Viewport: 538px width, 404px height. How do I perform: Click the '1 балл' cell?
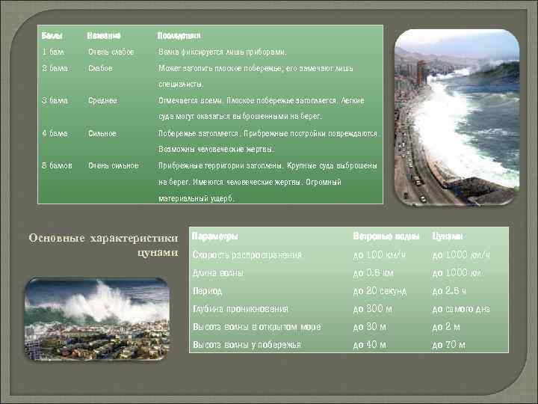pos(53,52)
